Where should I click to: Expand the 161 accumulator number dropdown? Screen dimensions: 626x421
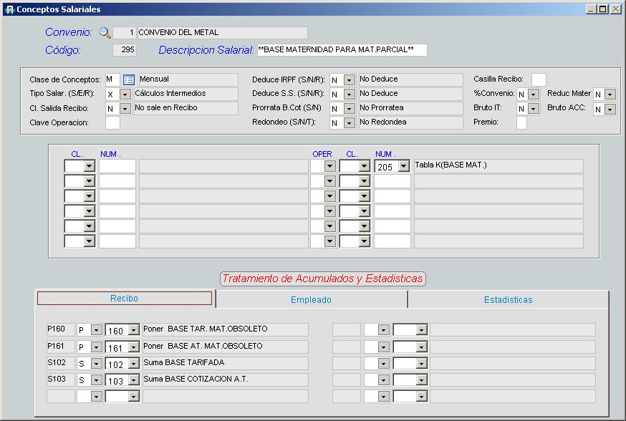pos(134,347)
